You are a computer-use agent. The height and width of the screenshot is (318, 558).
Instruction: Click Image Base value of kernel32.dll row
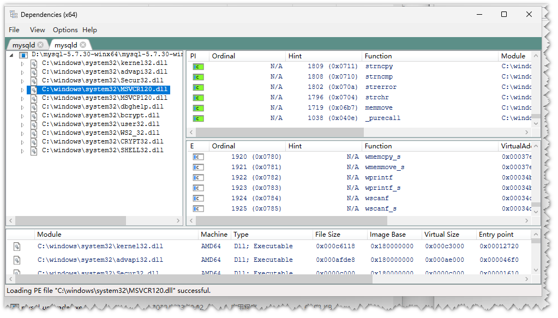click(392, 246)
